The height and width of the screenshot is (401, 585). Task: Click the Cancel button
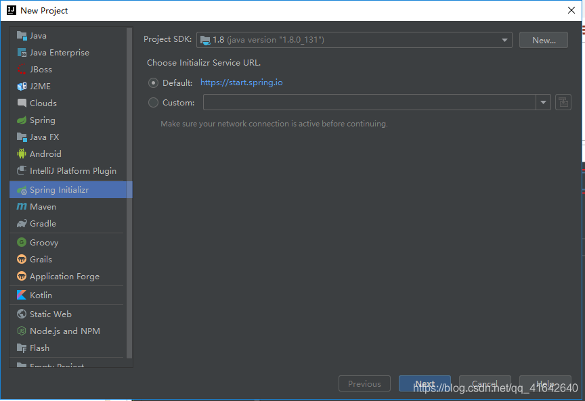[485, 383]
